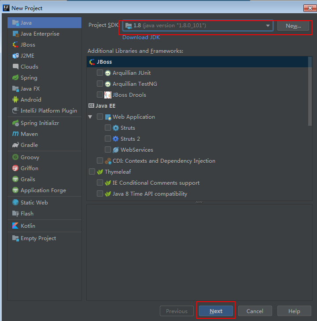This screenshot has width=317, height=321.
Task: Select the Gradle elephant icon
Action: coord(15,145)
